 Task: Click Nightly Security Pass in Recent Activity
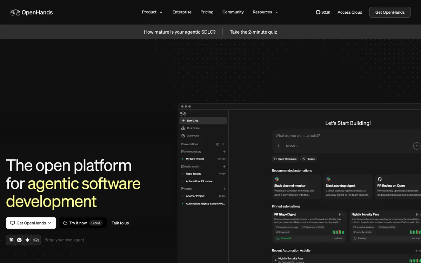[291, 258]
